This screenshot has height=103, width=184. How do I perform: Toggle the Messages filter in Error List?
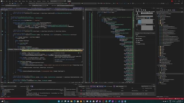108,86
